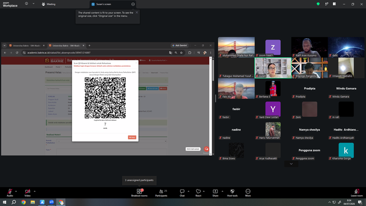Open the red chat bubble widget
366x206 pixels.
(206, 149)
